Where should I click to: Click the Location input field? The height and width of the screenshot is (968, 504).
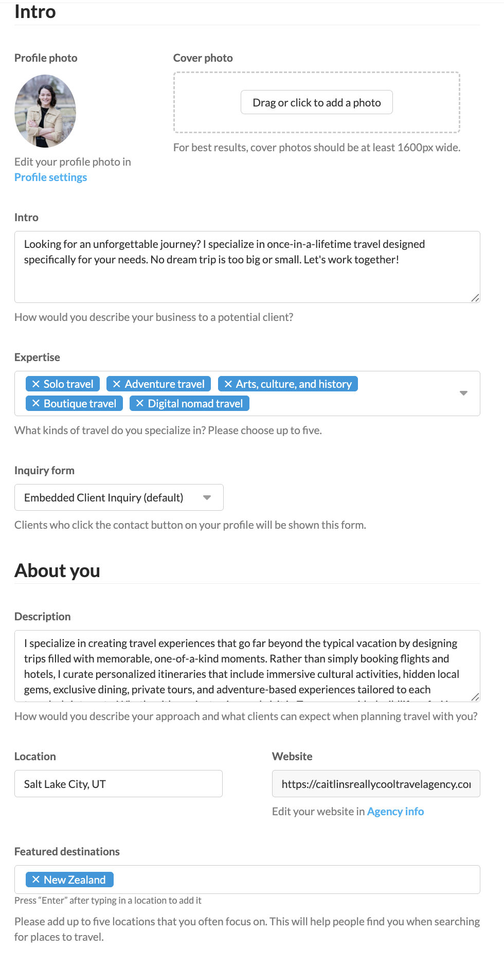tap(118, 784)
